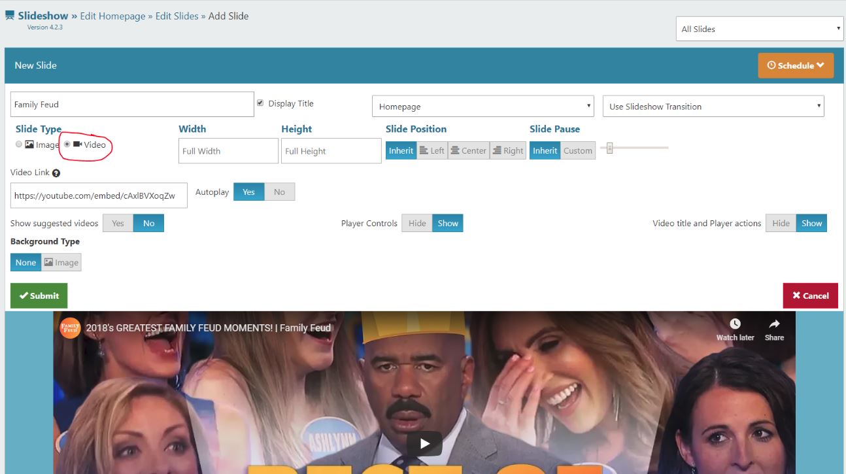Set Background Type to Image

pos(61,262)
